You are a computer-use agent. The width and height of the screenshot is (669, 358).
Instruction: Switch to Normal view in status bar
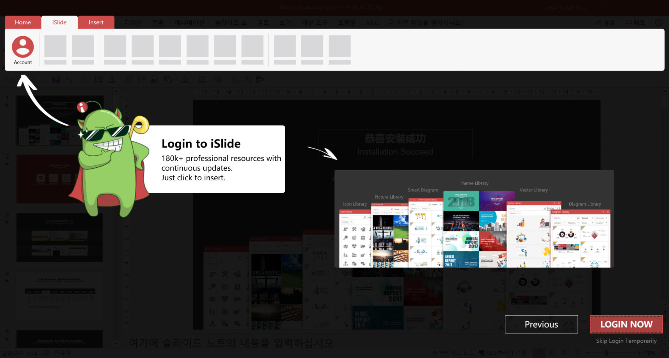[x=539, y=353]
